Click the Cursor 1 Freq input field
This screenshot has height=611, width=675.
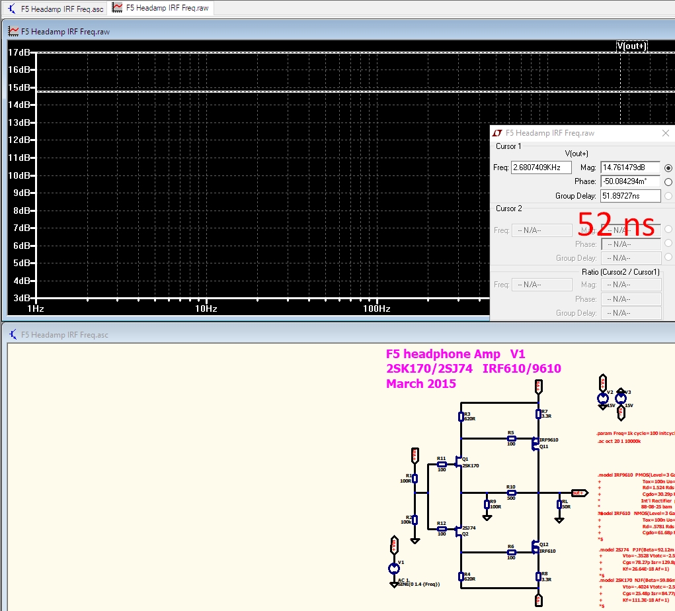(541, 168)
